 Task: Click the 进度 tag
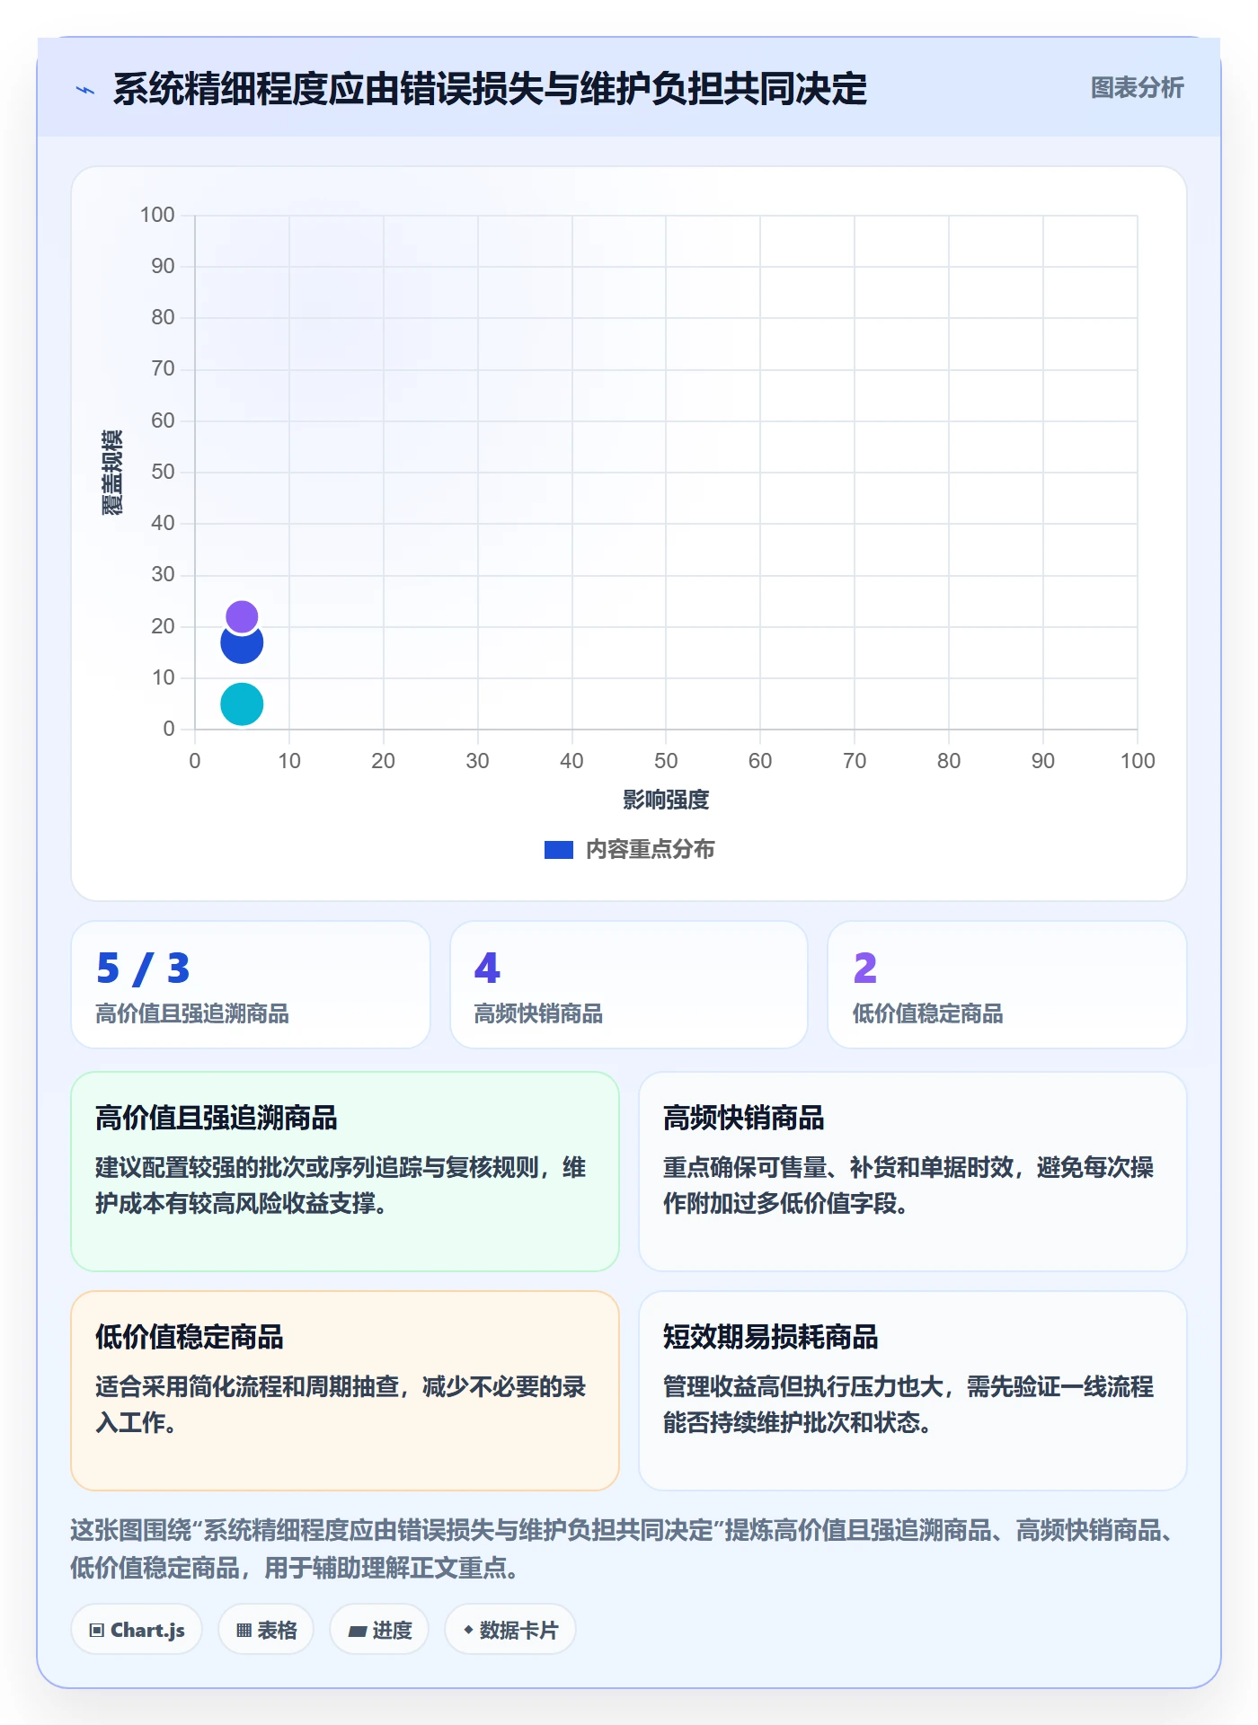click(379, 1629)
